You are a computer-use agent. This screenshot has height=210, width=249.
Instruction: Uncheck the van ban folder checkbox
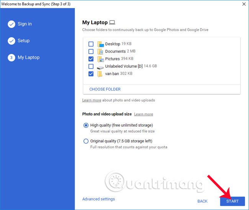[91, 74]
